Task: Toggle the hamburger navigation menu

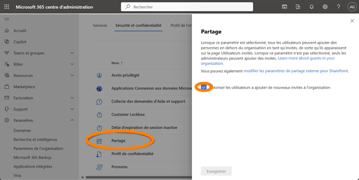Action: (x=7, y=19)
